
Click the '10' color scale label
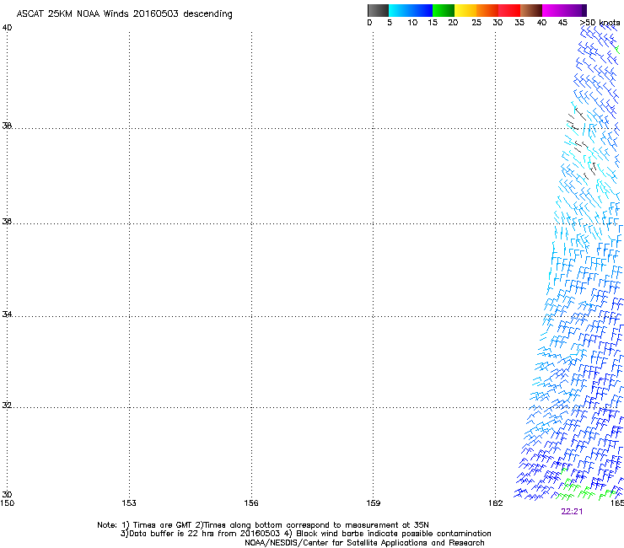click(x=412, y=23)
